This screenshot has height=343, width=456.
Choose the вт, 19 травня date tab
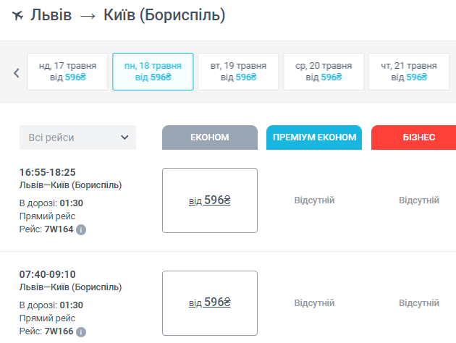click(238, 72)
